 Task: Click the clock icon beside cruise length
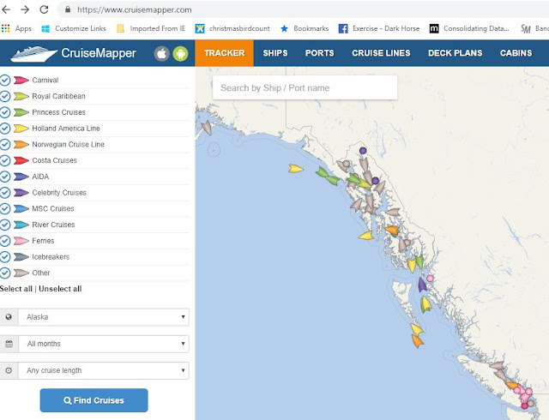click(x=9, y=370)
